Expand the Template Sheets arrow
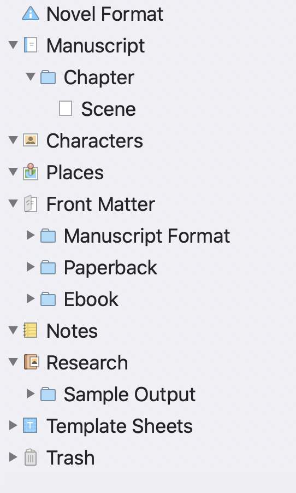The height and width of the screenshot is (493, 296). pyautogui.click(x=13, y=425)
